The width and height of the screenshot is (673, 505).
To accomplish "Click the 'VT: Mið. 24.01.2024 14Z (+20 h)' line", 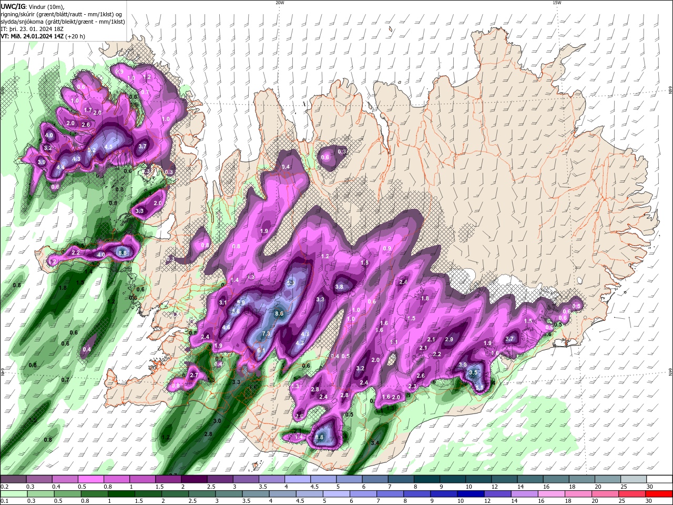I will coord(43,36).
